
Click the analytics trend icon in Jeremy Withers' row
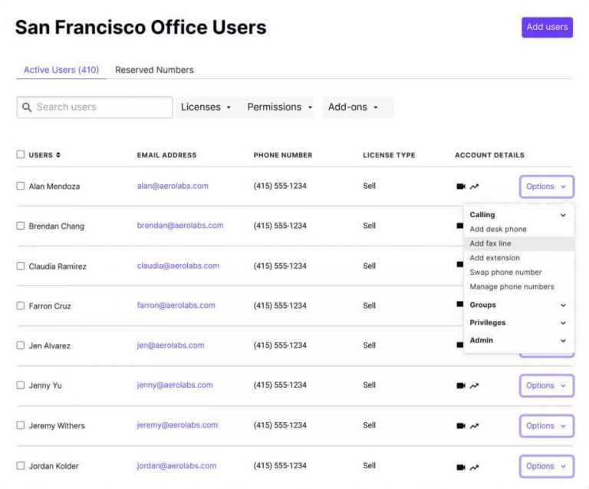475,426
